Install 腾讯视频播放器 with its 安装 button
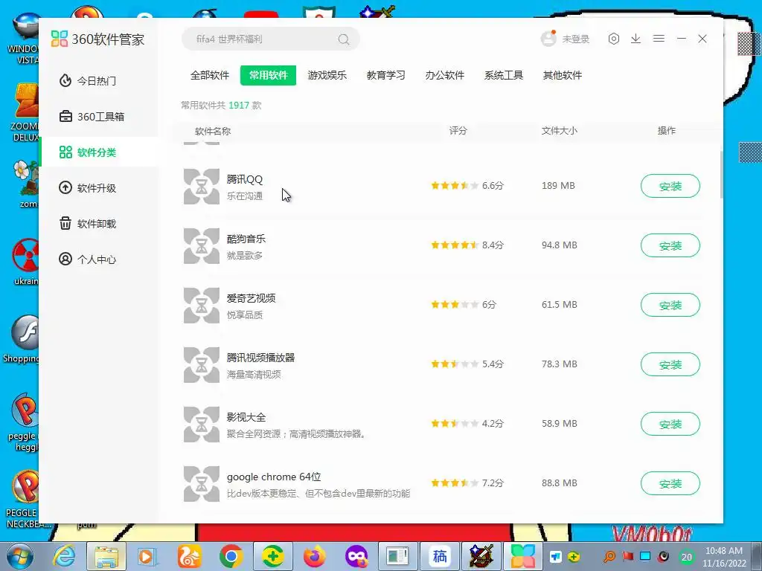 click(670, 364)
